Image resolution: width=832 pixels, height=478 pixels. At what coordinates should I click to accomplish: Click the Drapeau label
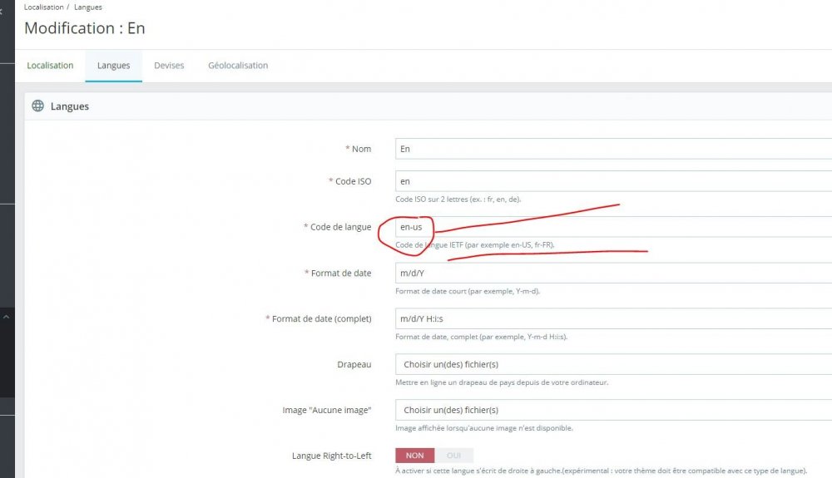click(354, 365)
